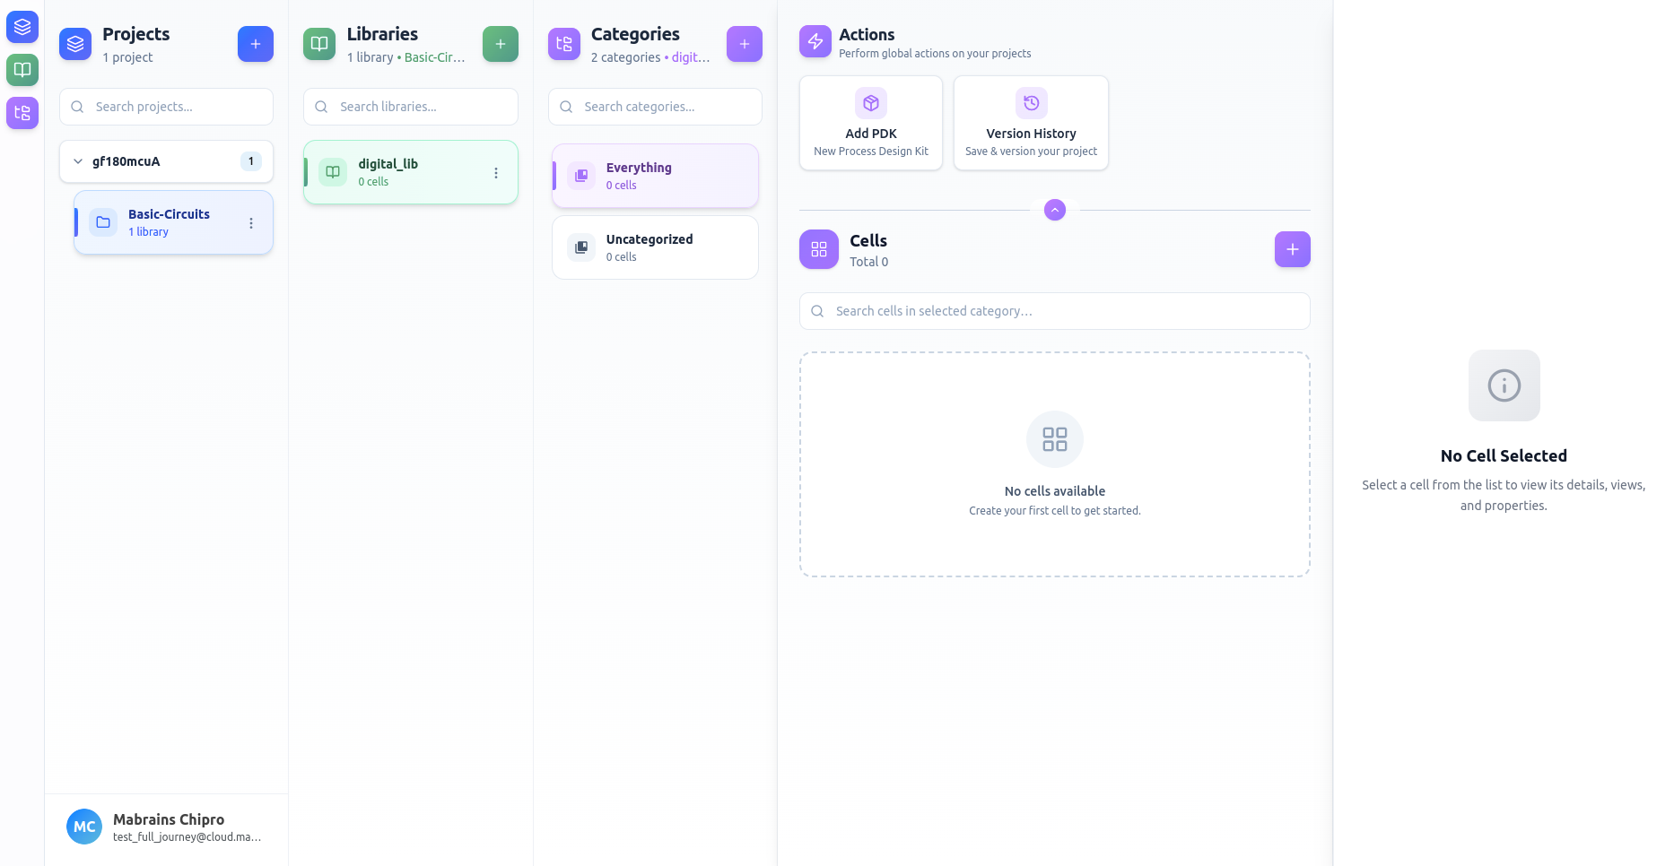
Task: Collapse the Actions panel with the chevron
Action: tap(1054, 210)
